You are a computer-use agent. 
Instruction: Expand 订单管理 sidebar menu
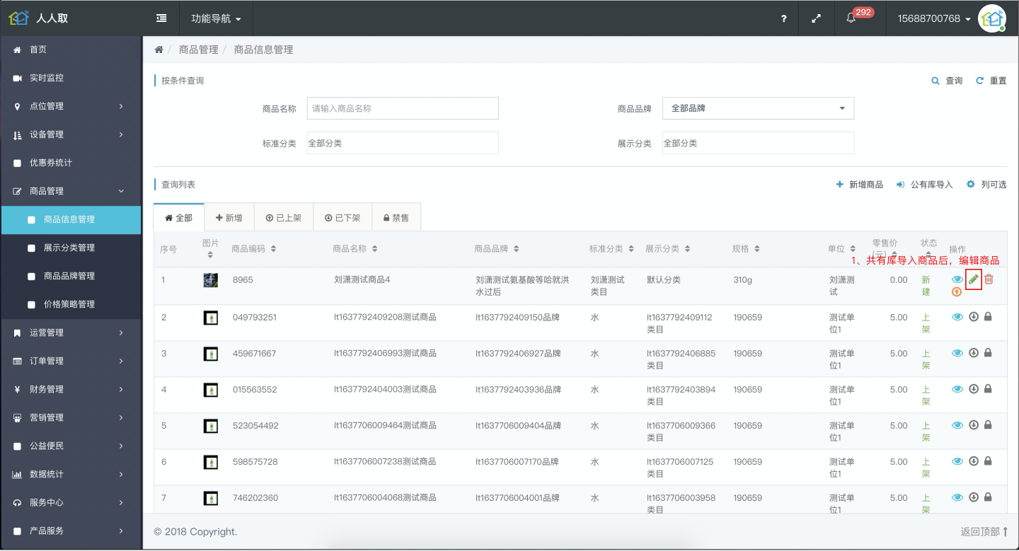[x=71, y=361]
